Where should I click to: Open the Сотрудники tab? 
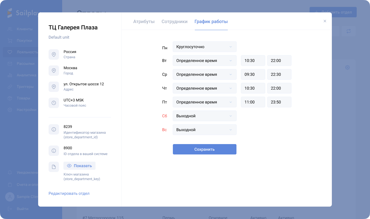(174, 22)
